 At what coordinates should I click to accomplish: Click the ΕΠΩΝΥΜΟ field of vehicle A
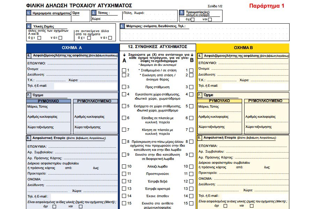(82, 63)
